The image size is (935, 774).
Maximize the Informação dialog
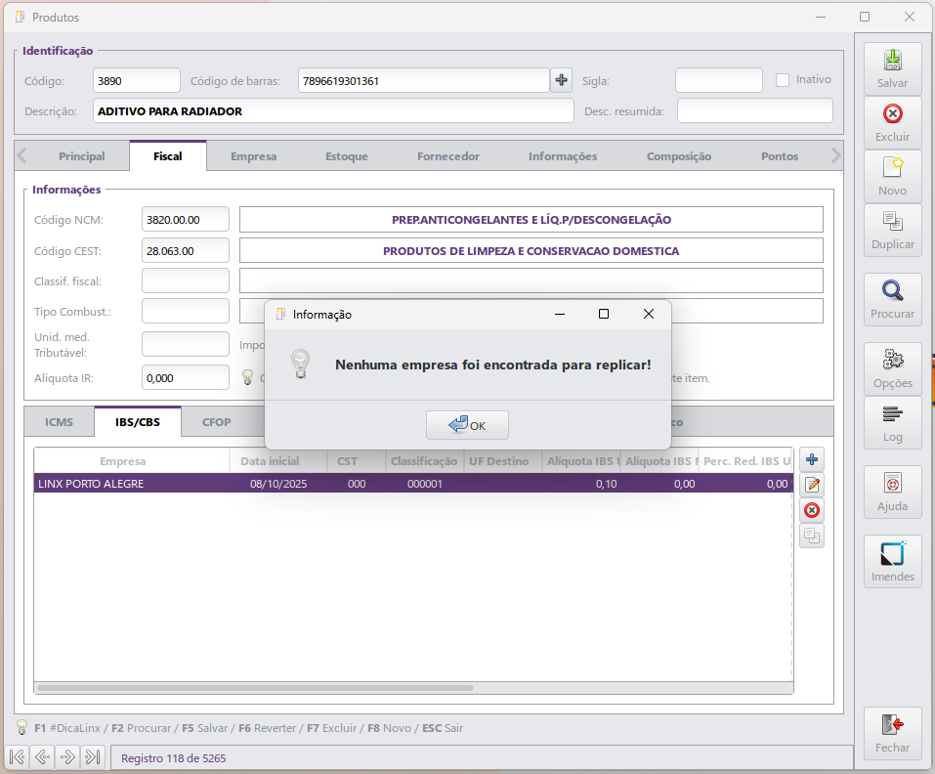click(604, 315)
